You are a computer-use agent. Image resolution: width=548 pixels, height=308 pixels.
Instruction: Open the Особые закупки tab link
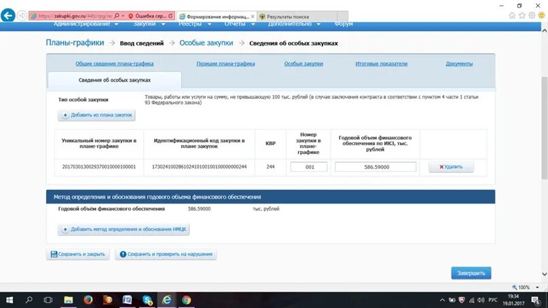coord(304,64)
